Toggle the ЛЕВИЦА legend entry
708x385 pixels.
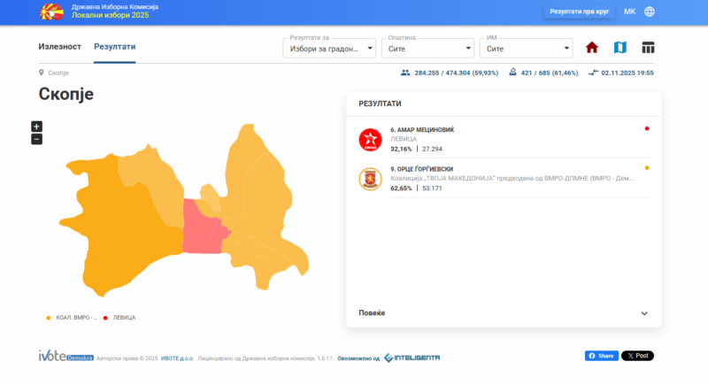click(119, 317)
